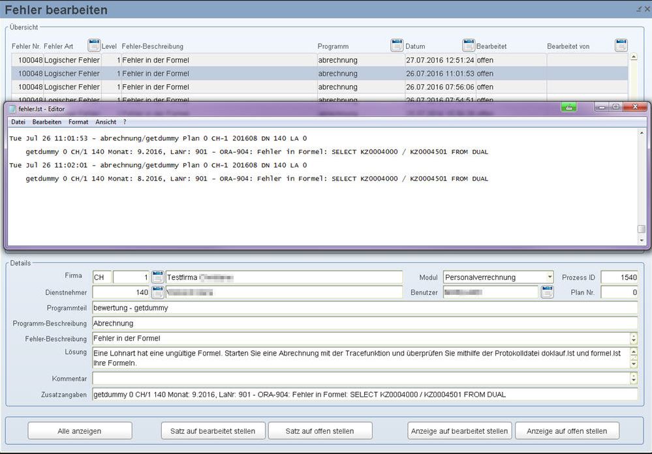This screenshot has height=454, width=652.
Task: Click the Fehler-Beschreibung column header
Action: point(152,46)
